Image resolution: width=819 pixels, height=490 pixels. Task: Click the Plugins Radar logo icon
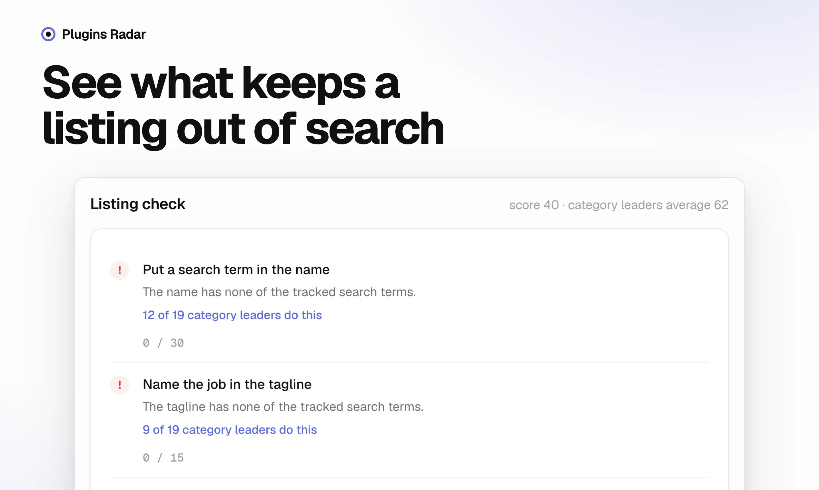tap(48, 34)
